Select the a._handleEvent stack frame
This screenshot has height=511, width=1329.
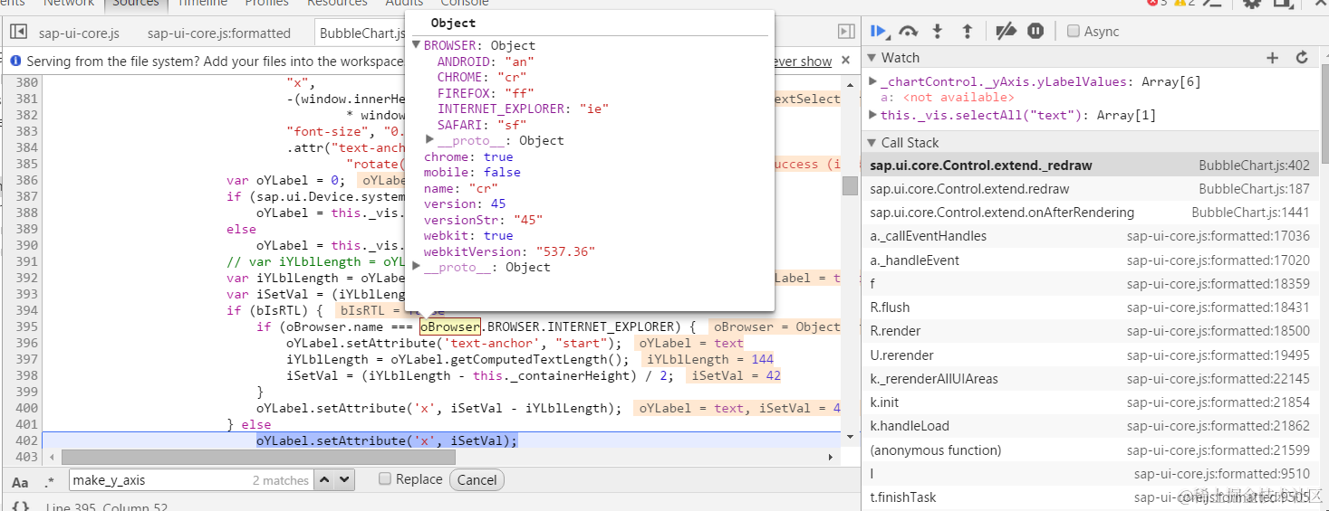coord(1090,260)
